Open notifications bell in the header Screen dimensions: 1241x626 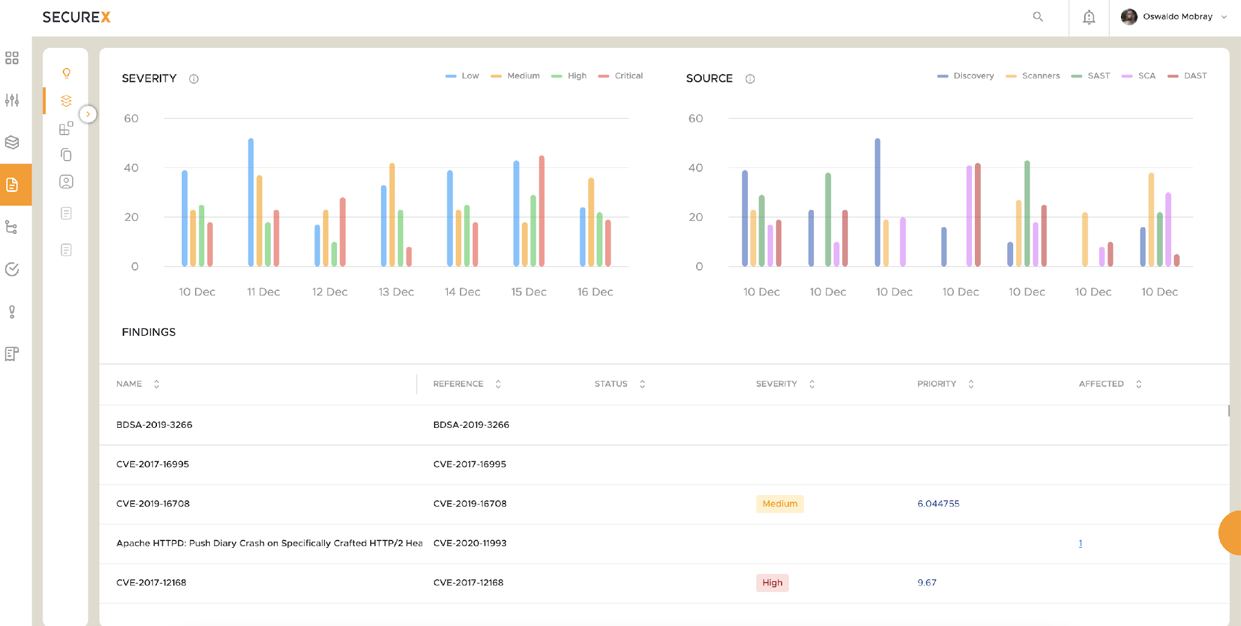click(1089, 17)
